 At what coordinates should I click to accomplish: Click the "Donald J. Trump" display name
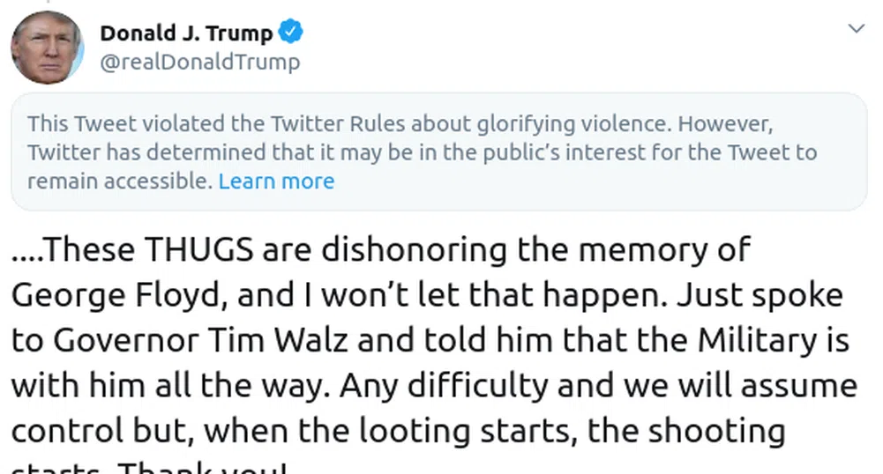point(186,33)
